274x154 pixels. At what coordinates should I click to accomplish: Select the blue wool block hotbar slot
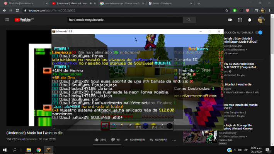click(145, 126)
